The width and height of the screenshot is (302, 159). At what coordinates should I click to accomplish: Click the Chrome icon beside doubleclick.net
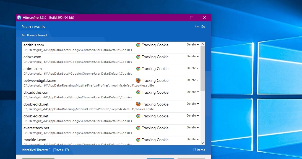[138, 116]
